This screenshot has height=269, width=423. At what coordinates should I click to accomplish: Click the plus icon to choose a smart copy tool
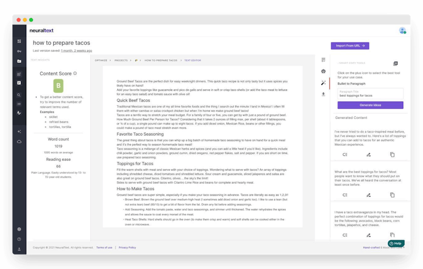pos(395,63)
